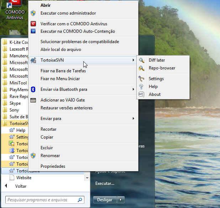Screen dimensions: 220x208
Task: Click the shield icon beside Renomear
Action: coord(33,156)
